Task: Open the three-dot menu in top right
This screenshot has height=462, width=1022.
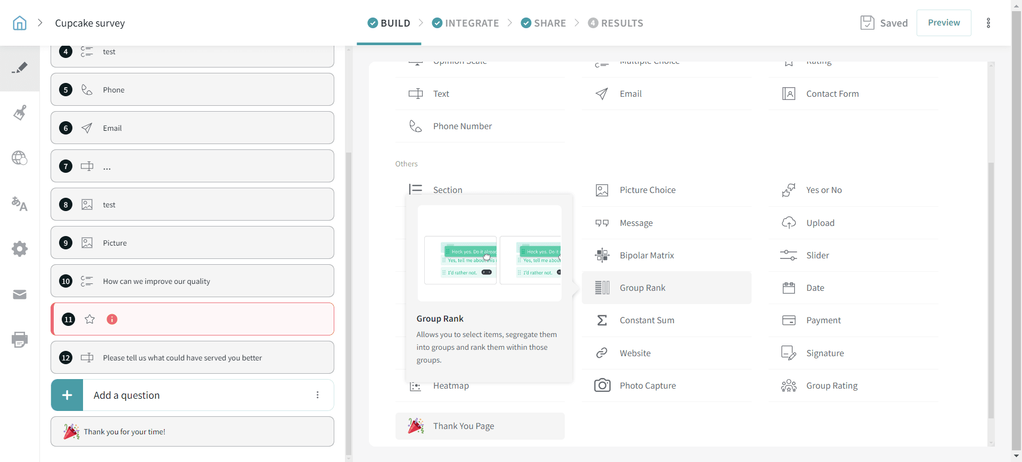Action: 988,23
